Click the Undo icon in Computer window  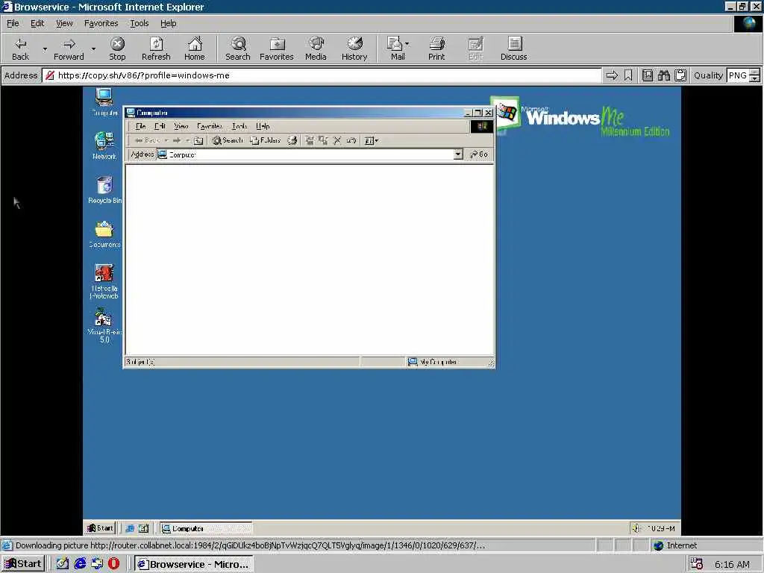pos(351,141)
